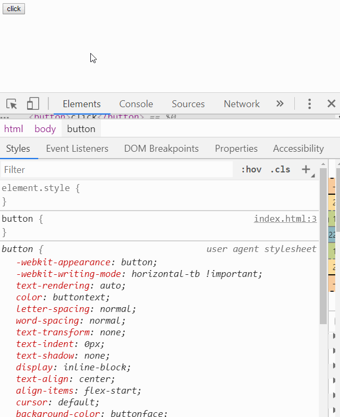The width and height of the screenshot is (340, 417).
Task: Click the letter-spacing property line
Action: point(76,309)
